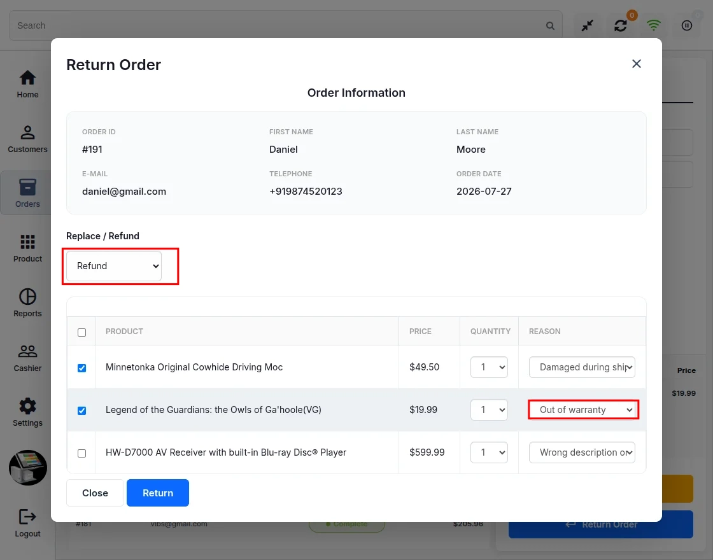Click the search magnifier icon
The width and height of the screenshot is (713, 560).
[550, 26]
